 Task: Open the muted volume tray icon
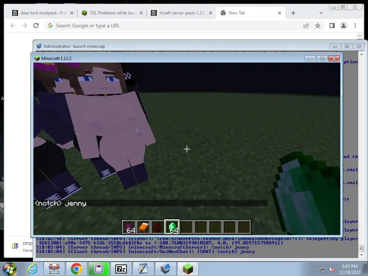[x=332, y=269]
